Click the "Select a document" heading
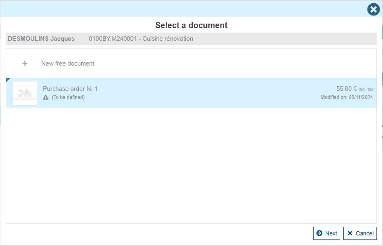The image size is (383, 246). [191, 25]
